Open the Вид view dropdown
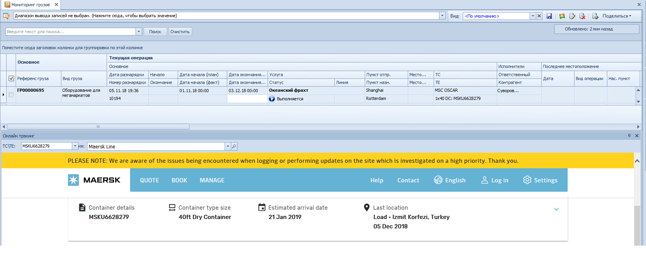The width and height of the screenshot is (646, 253). coord(533,16)
